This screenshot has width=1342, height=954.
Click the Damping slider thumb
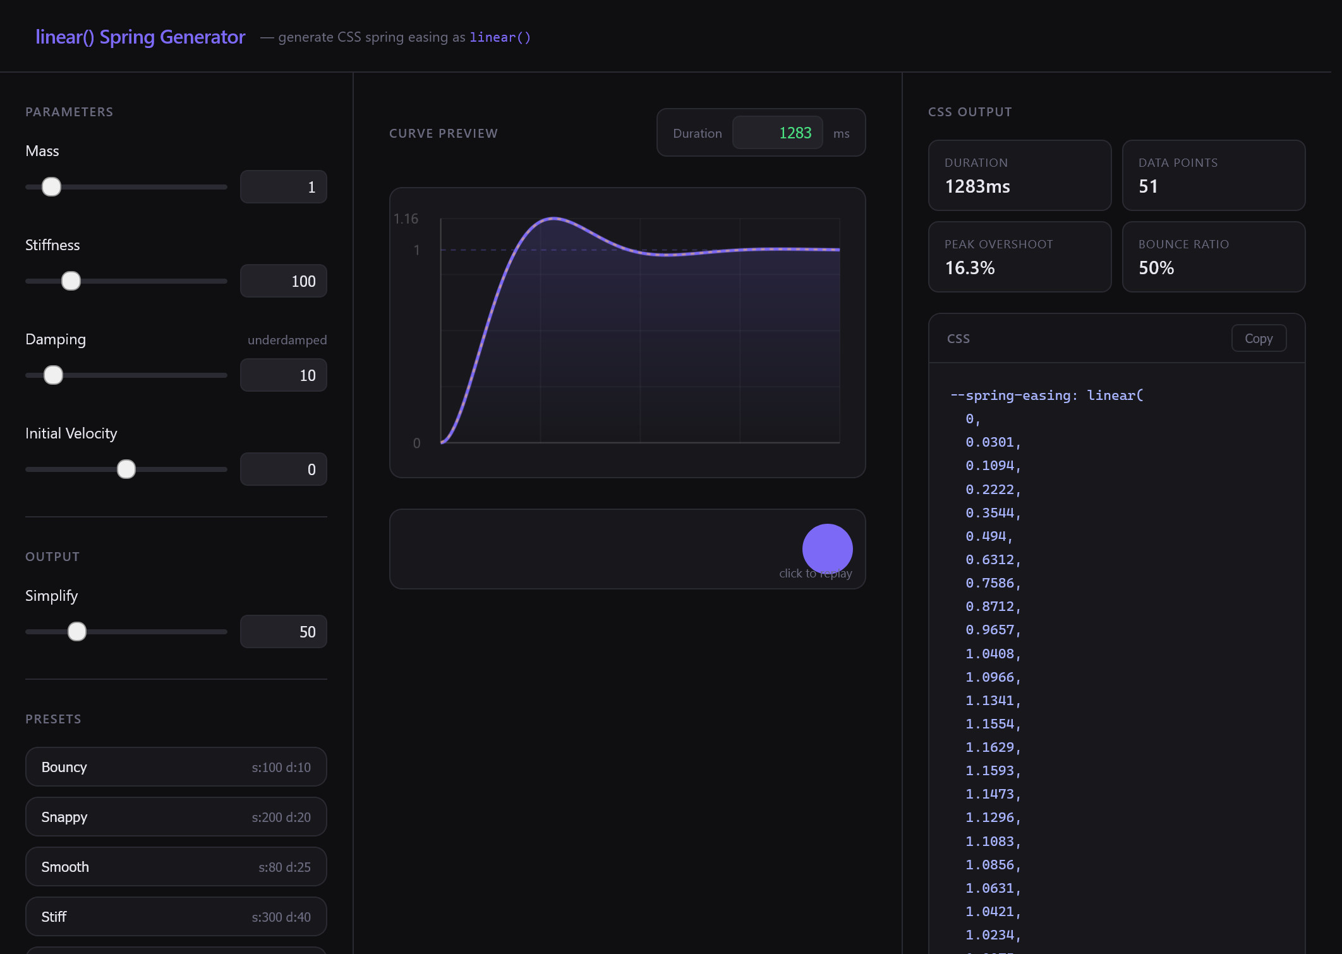(x=54, y=375)
